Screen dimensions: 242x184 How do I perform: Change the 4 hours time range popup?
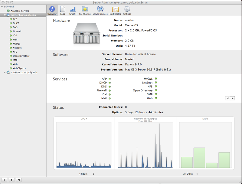click(87, 174)
